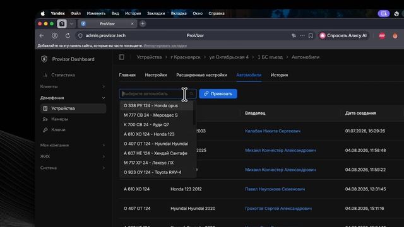The image size is (404, 227).
Task: Select Устройства in the sidebar
Action: pyautogui.click(x=73, y=108)
